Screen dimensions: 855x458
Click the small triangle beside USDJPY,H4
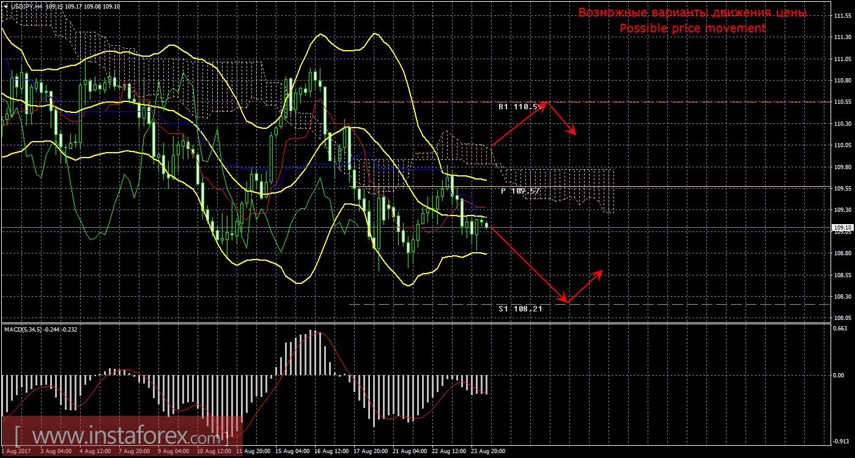(x=6, y=5)
